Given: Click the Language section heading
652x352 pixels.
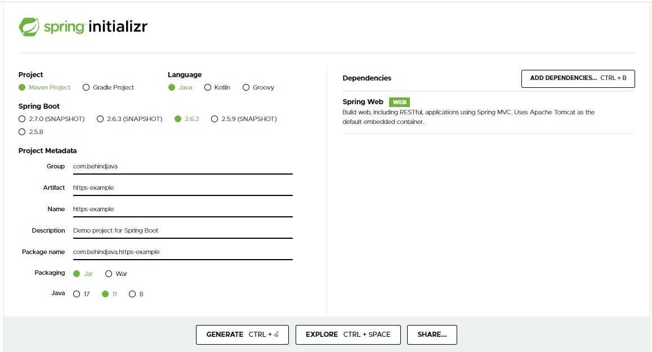Looking at the screenshot, I should pos(185,75).
